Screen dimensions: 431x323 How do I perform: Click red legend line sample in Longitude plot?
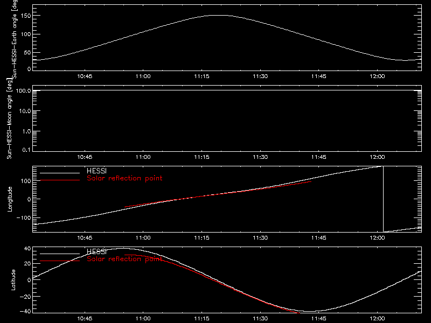pyautogui.click(x=60, y=180)
